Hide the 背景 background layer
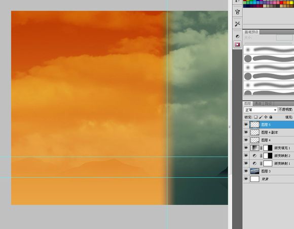The height and width of the screenshot is (229, 294). [246, 179]
